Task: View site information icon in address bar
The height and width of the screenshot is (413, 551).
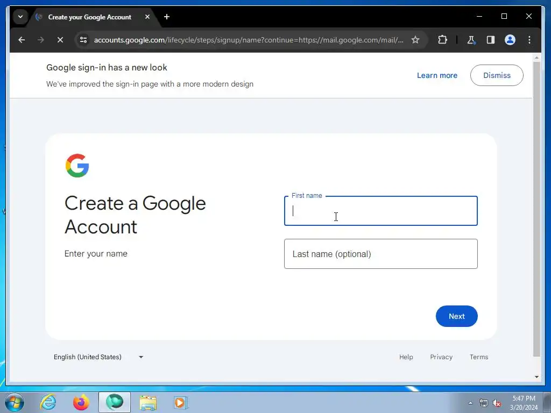Action: click(83, 40)
